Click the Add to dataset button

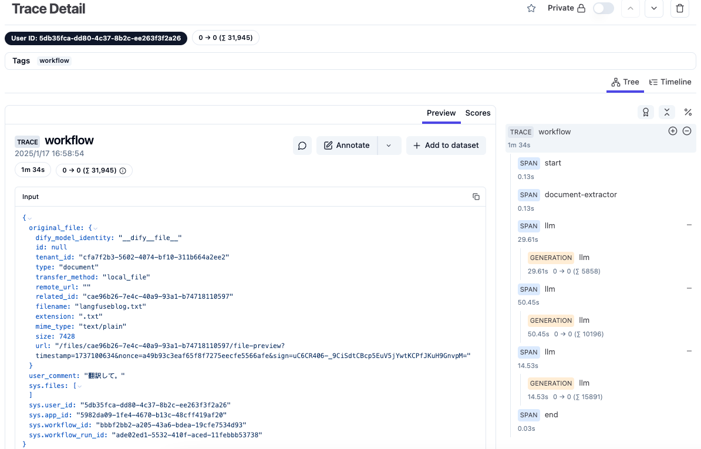click(446, 146)
